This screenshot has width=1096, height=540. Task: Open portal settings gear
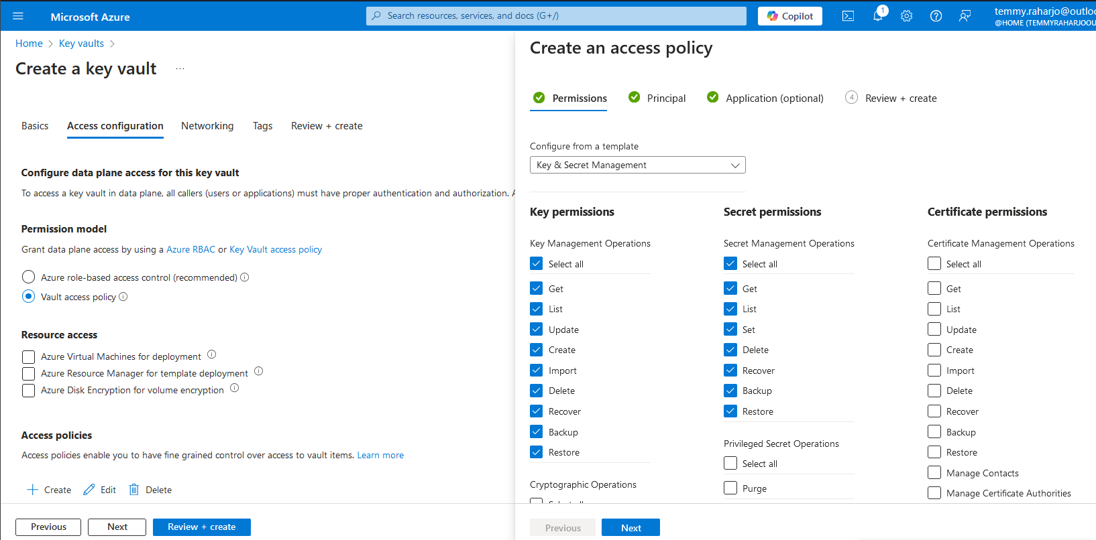click(x=906, y=16)
